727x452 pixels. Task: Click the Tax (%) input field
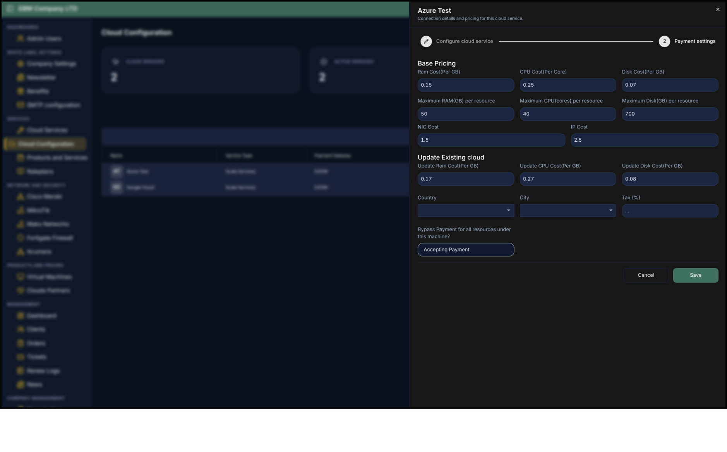[x=670, y=211]
